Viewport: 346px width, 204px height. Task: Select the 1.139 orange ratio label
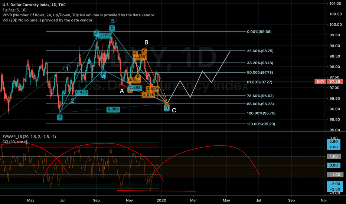140,57
